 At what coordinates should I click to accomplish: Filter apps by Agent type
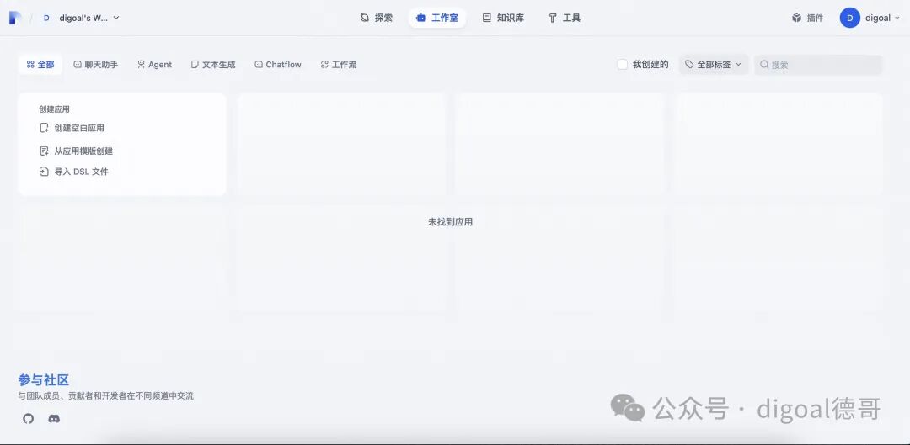pos(154,65)
